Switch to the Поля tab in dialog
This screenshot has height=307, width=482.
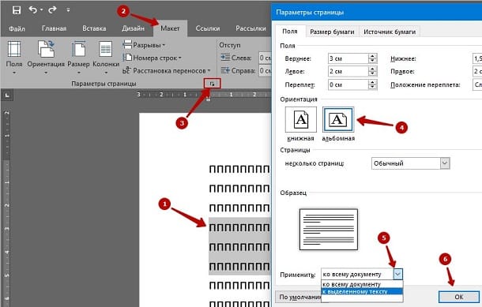[290, 32]
